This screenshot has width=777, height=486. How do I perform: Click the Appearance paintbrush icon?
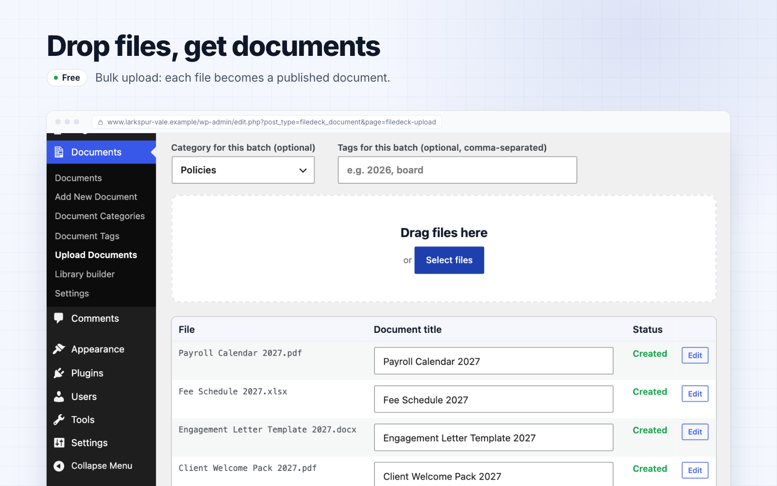tap(59, 349)
